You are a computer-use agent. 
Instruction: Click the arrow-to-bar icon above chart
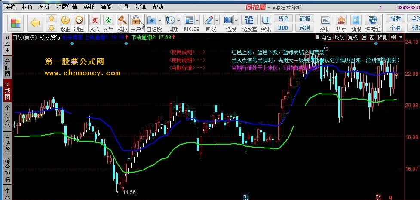(x=393, y=37)
